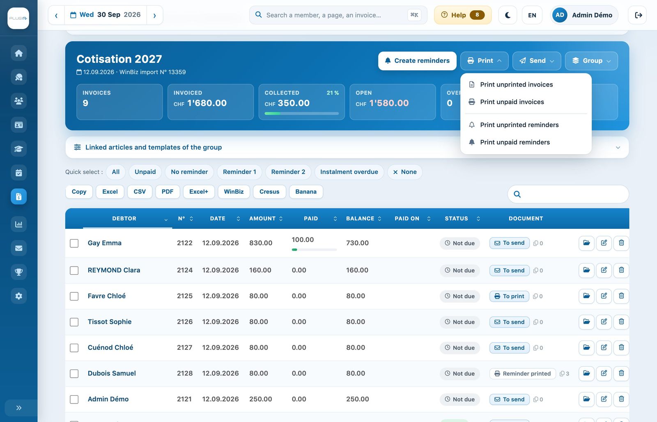This screenshot has width=657, height=422.
Task: Open Help button with badge
Action: (x=463, y=15)
